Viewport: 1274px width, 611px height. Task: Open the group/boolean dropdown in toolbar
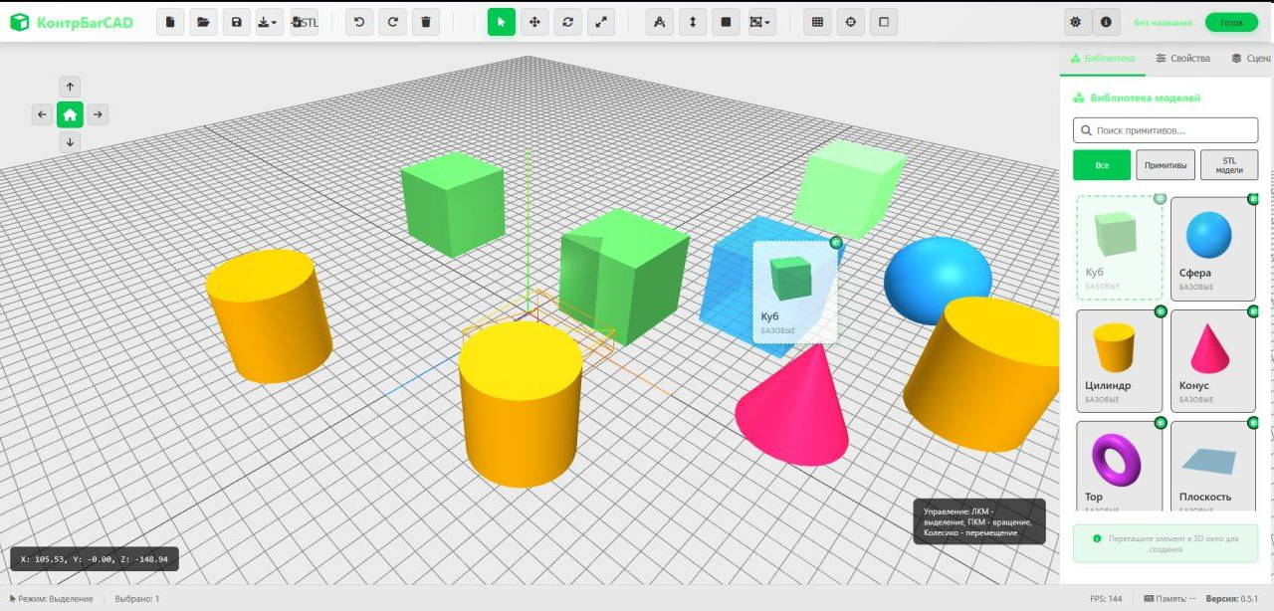pyautogui.click(x=761, y=22)
